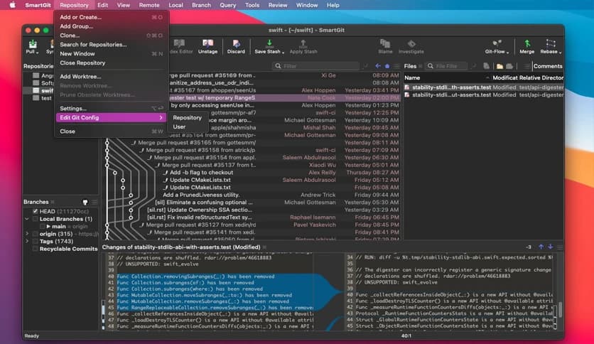Click the Apply Stash icon
This screenshot has width=594, height=344.
tap(303, 47)
